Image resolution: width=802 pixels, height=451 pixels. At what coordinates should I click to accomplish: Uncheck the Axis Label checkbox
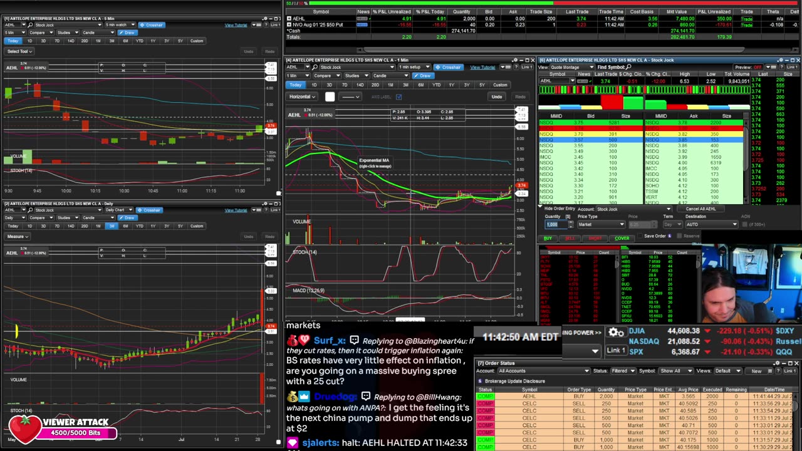click(398, 97)
